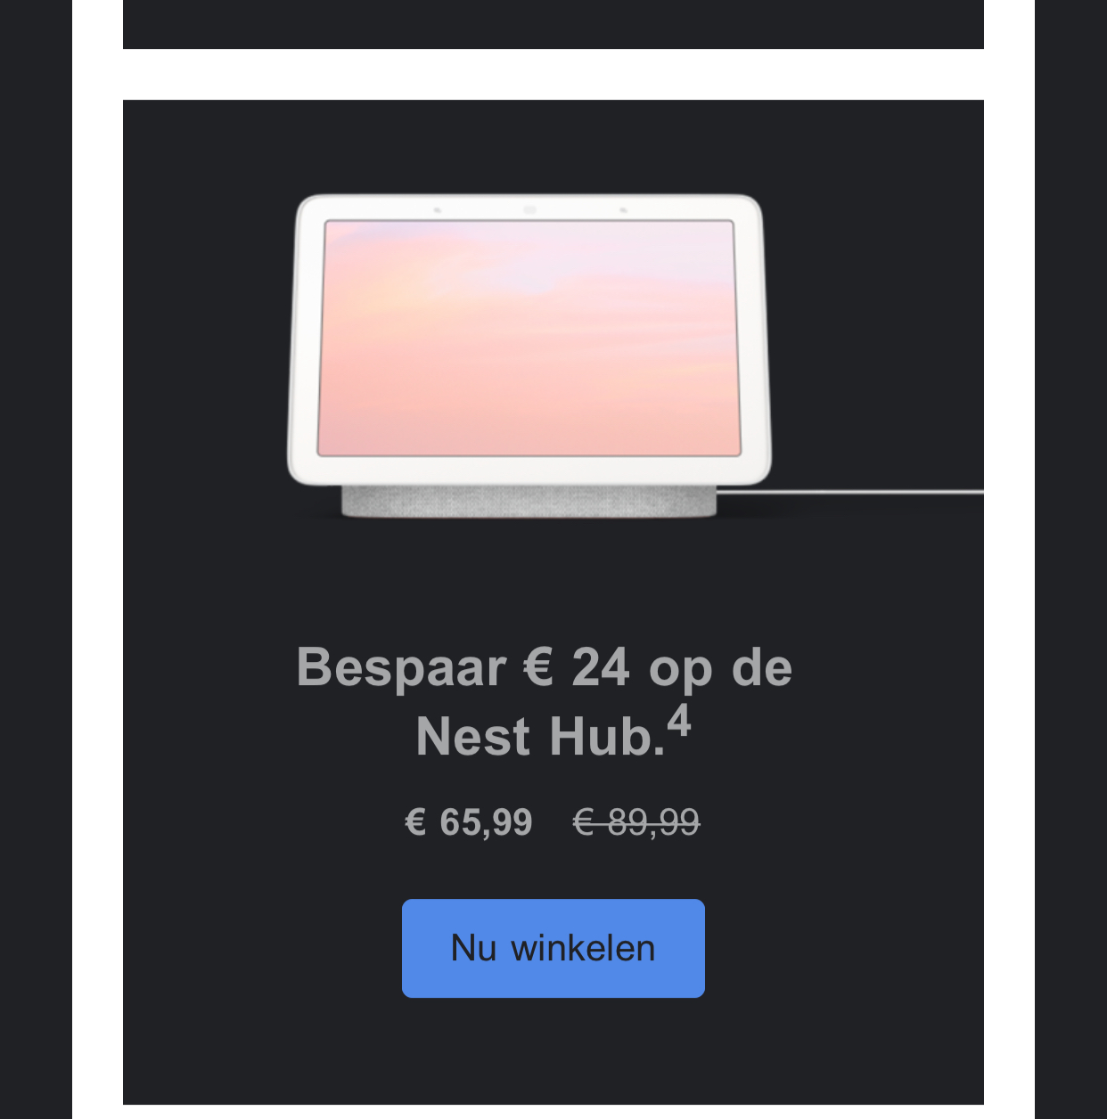1107x1119 pixels.
Task: Click the white power cable
Action: pos(851,491)
